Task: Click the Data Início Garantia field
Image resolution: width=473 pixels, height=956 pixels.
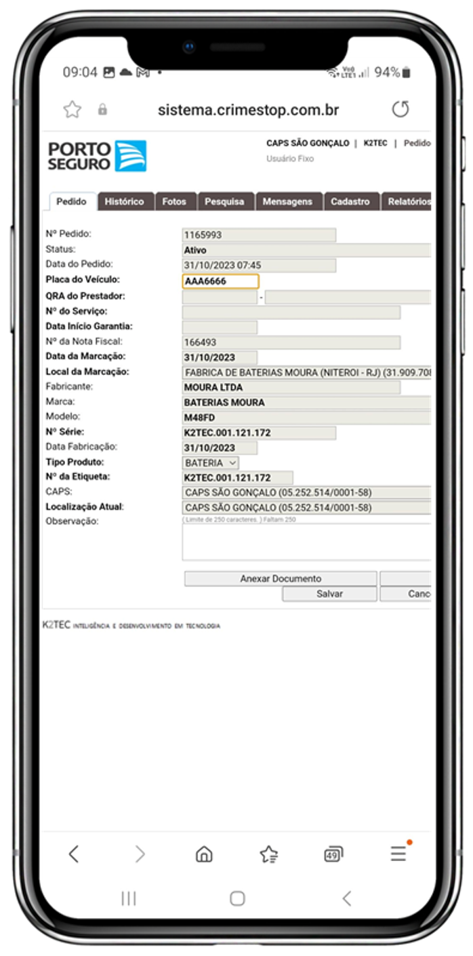Action: point(220,327)
